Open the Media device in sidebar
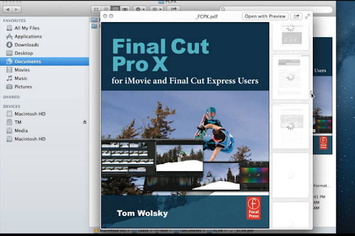 [21, 131]
